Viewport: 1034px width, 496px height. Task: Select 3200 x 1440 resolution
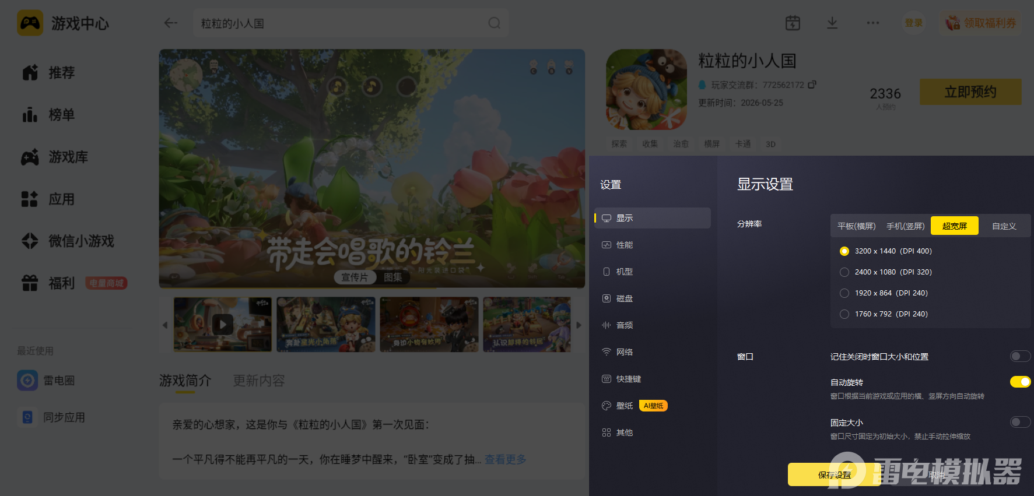(x=844, y=251)
